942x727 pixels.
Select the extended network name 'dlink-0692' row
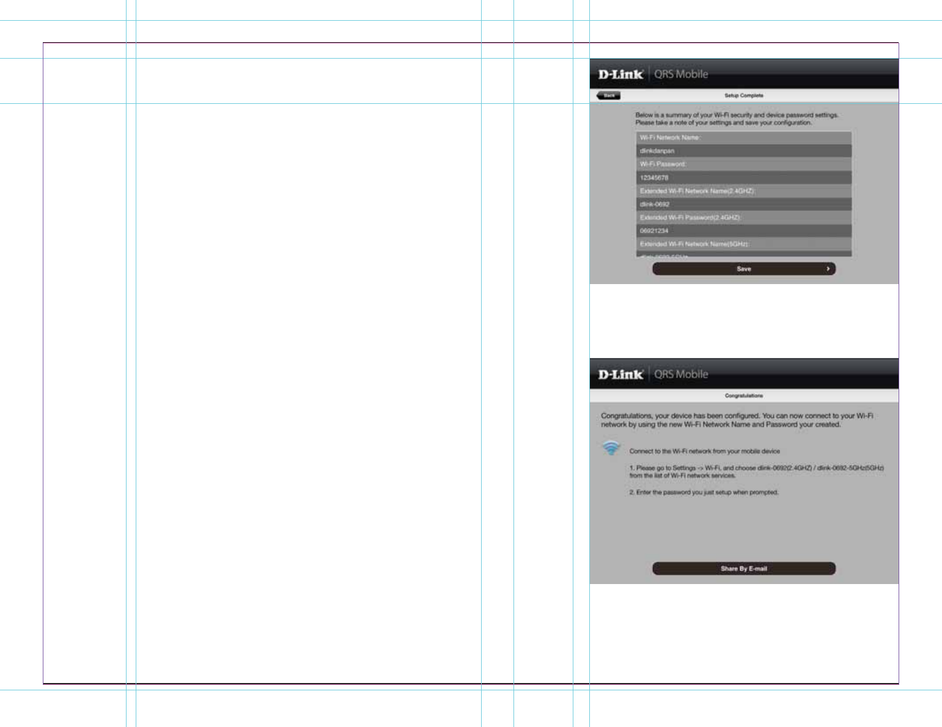(744, 204)
